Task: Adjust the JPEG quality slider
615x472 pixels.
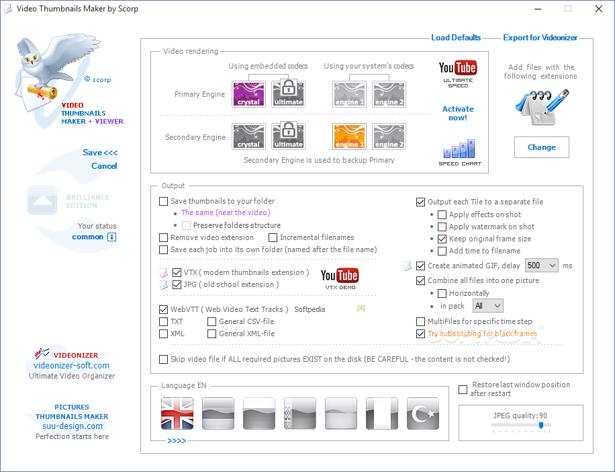Action: point(541,425)
